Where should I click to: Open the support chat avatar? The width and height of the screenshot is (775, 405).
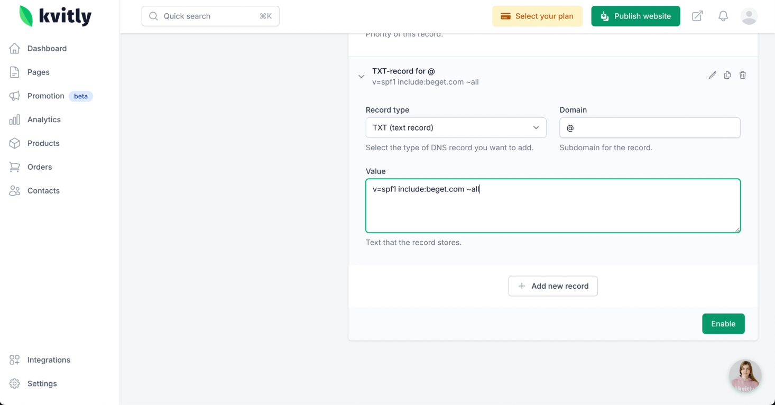tap(745, 376)
